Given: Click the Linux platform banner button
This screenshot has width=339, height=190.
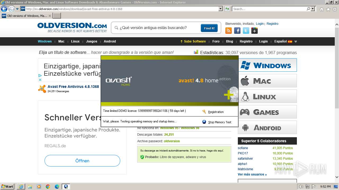Looking at the screenshot, I should [x=267, y=96].
